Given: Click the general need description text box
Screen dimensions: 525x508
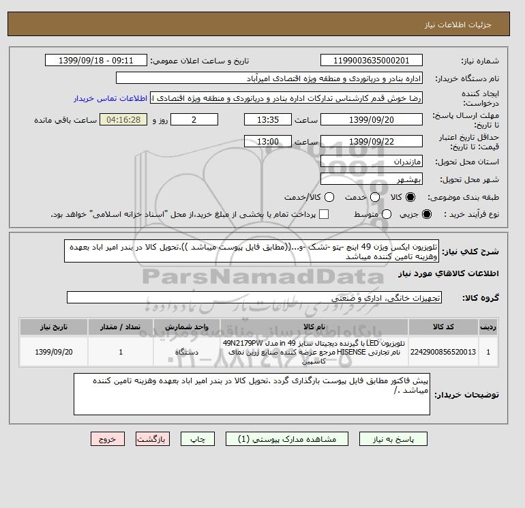Looking at the screenshot, I should 252,251.
